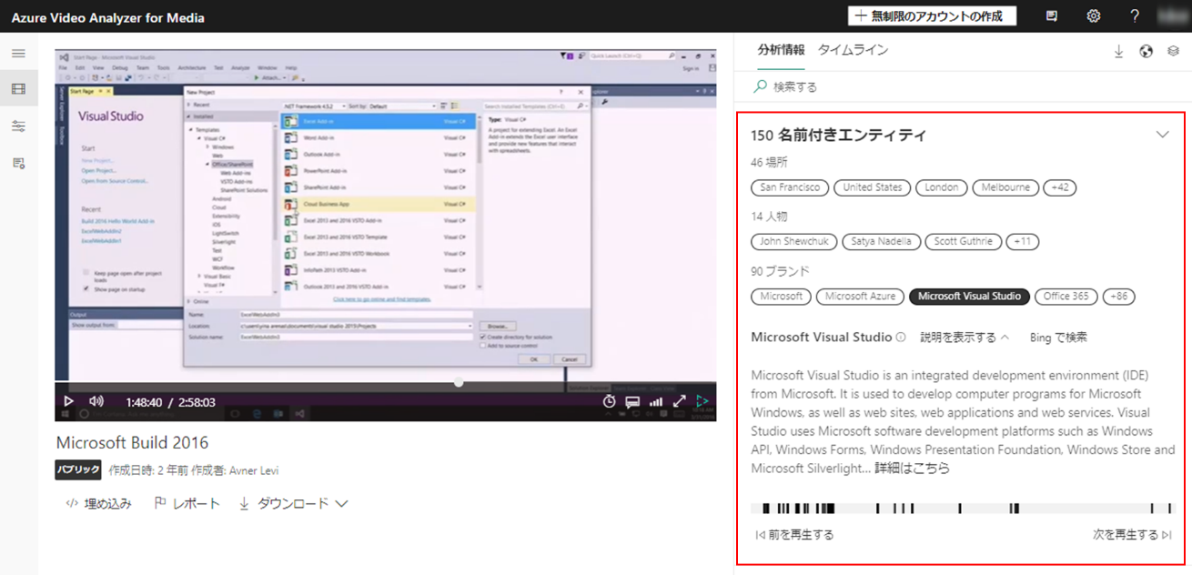1192x575 pixels.
Task: Seek using the video progress bar
Action: [x=386, y=383]
